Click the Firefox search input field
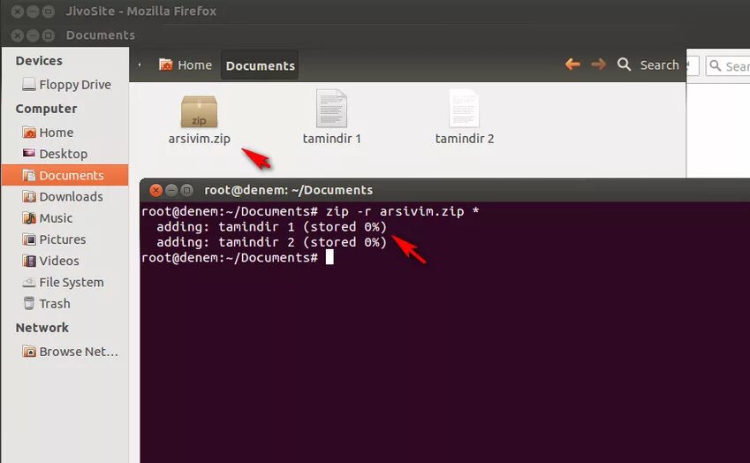750x463 pixels. [x=728, y=66]
